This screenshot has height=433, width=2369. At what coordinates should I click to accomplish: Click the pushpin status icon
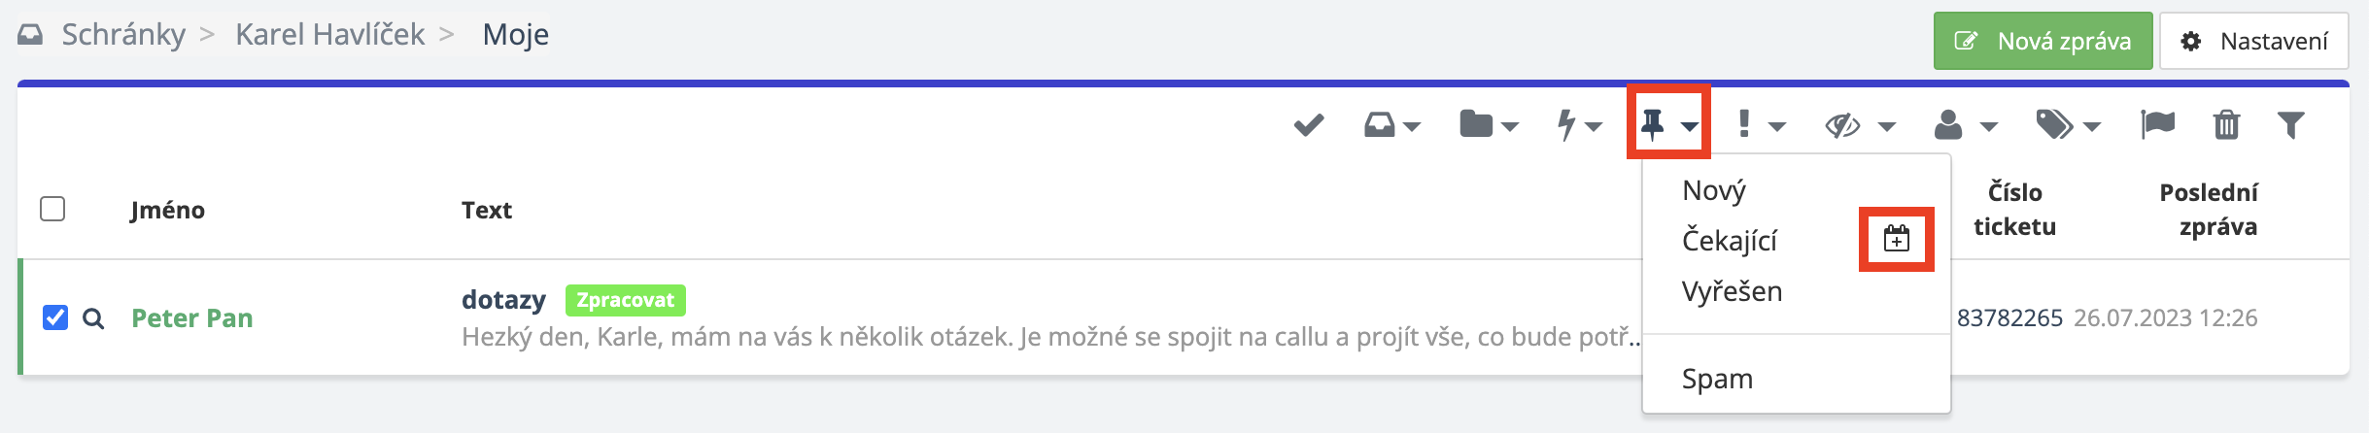[1667, 124]
